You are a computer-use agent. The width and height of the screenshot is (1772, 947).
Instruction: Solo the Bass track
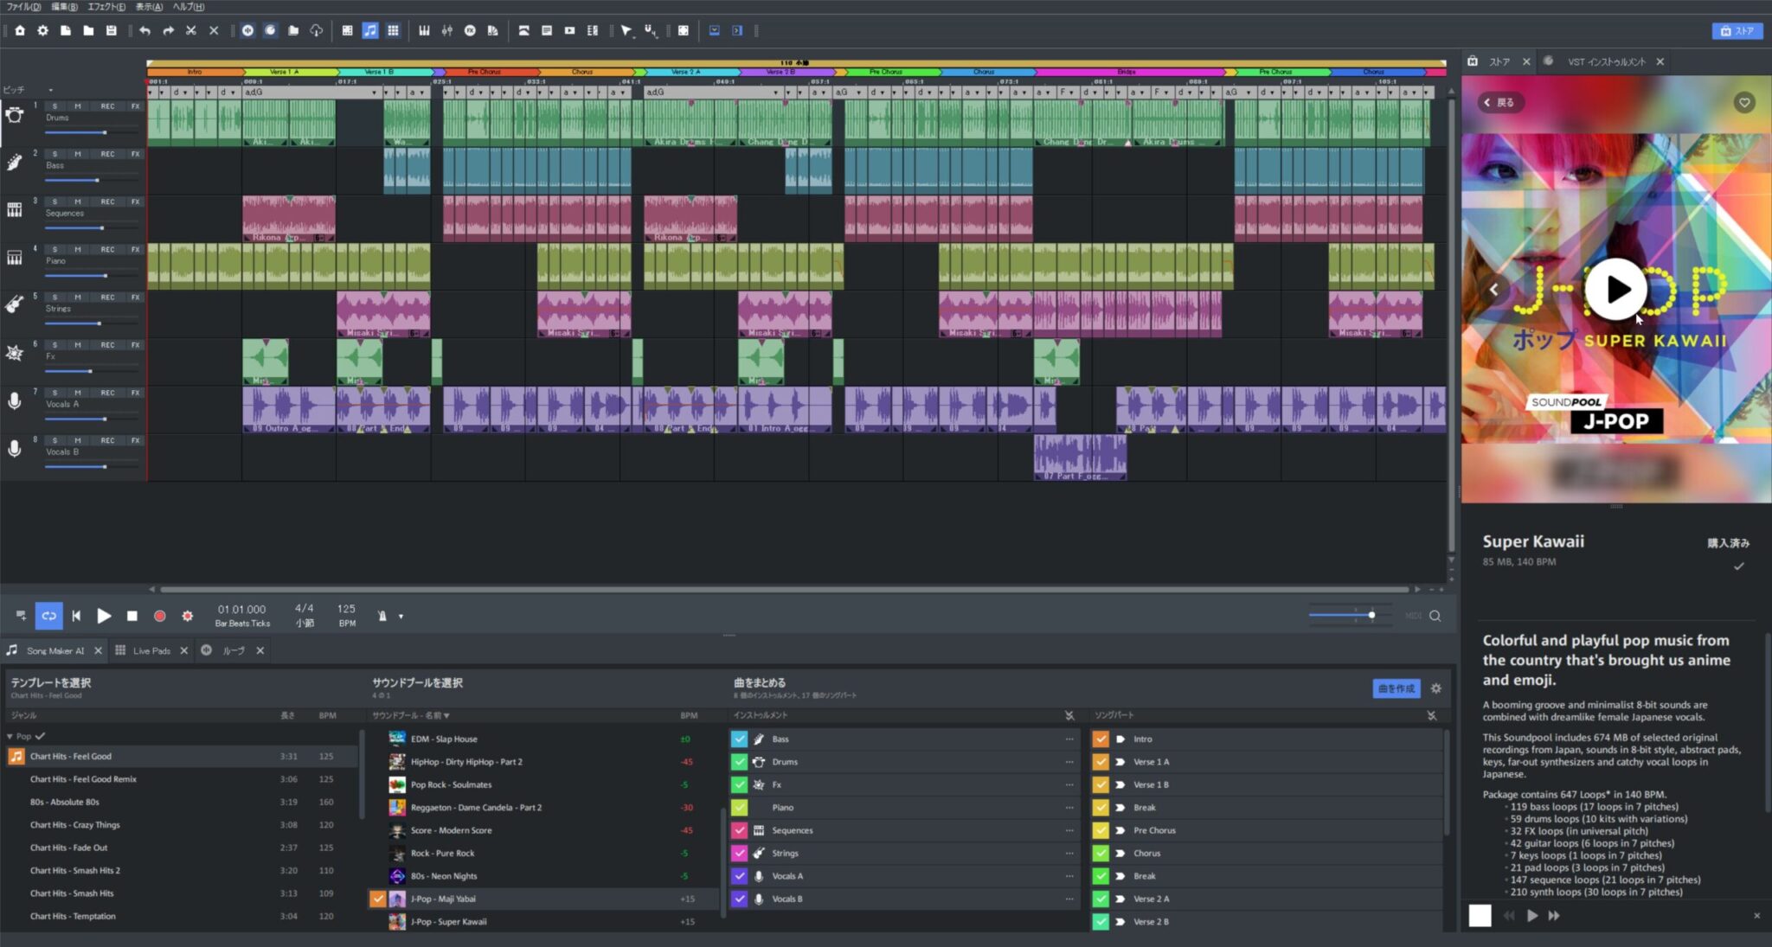[55, 153]
